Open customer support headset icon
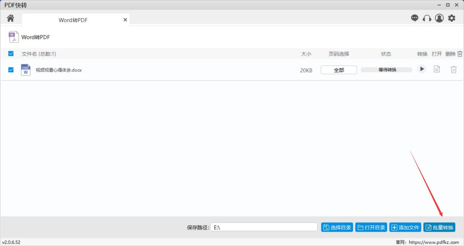This screenshot has width=464, height=246. tap(427, 18)
